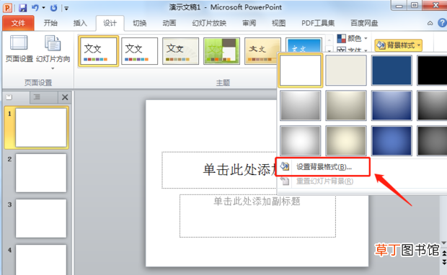Switch to the 动画 ribbon tab
The width and height of the screenshot is (447, 275).
click(x=169, y=23)
